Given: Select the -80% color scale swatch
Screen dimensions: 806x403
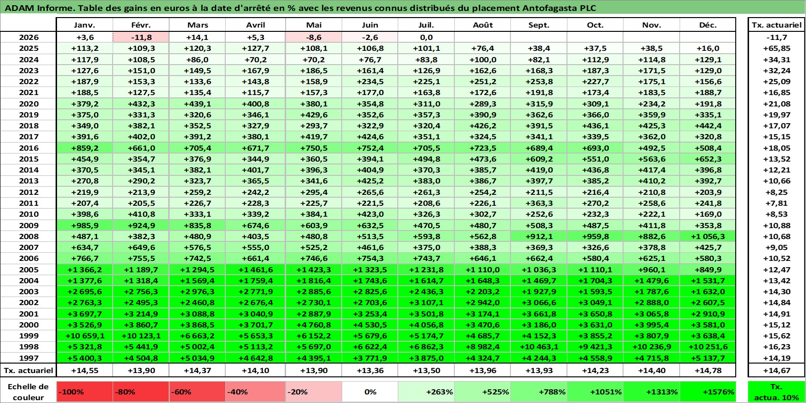Looking at the screenshot, I should 141,392.
